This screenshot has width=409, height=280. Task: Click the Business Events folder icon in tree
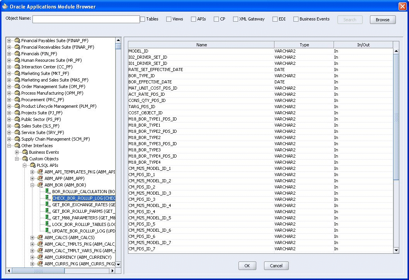pyautogui.click(x=25, y=152)
